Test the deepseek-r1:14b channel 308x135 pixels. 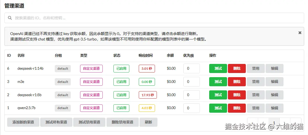(x=218, y=68)
